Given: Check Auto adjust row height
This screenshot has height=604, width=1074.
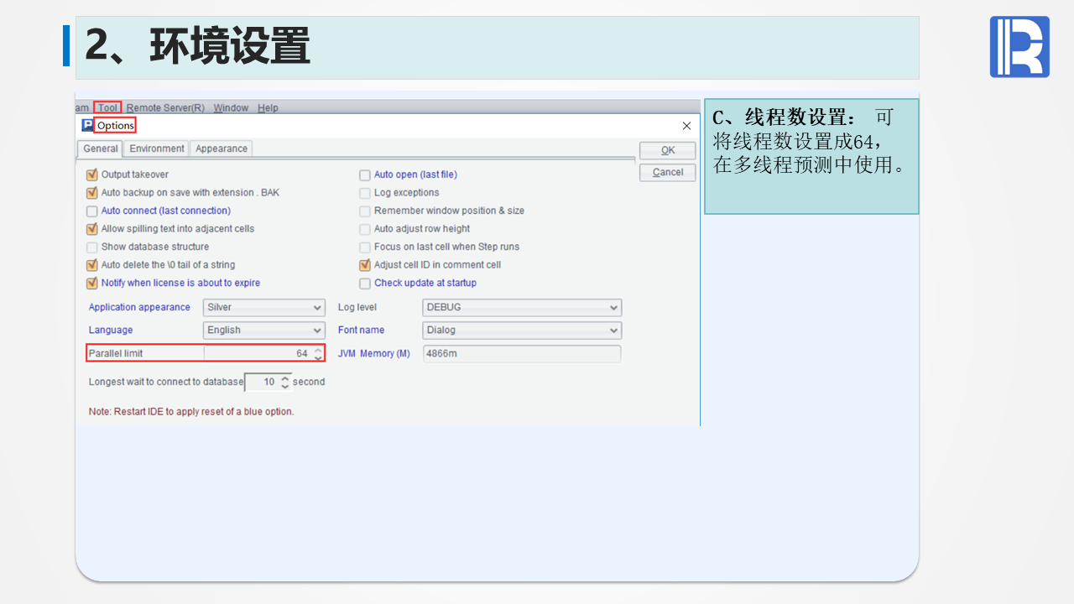Looking at the screenshot, I should click(x=365, y=229).
